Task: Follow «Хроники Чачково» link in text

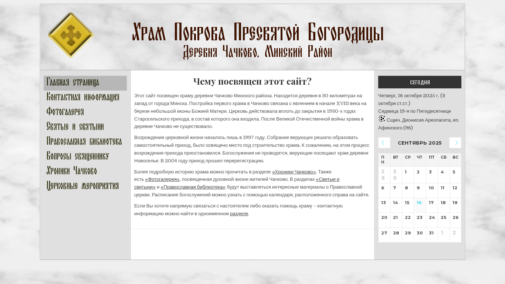Action: 294,172
